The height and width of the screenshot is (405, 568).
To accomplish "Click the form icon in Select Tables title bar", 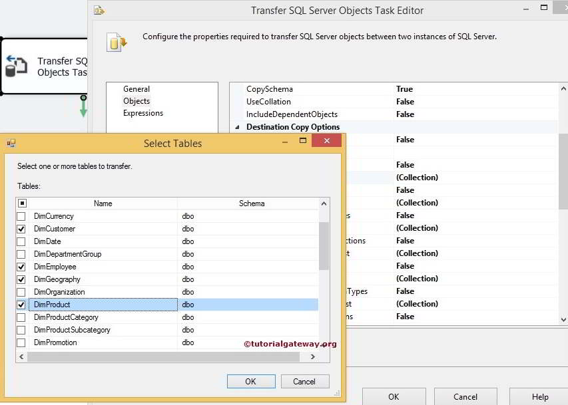I will [11, 142].
